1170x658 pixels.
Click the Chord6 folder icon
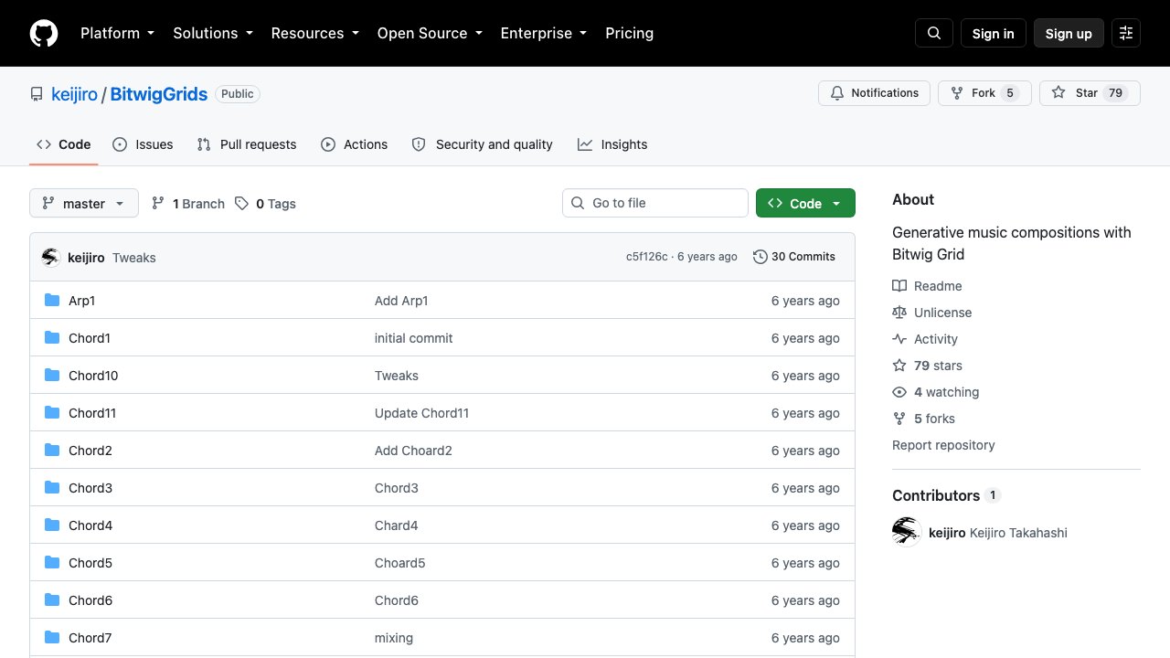pos(52,600)
